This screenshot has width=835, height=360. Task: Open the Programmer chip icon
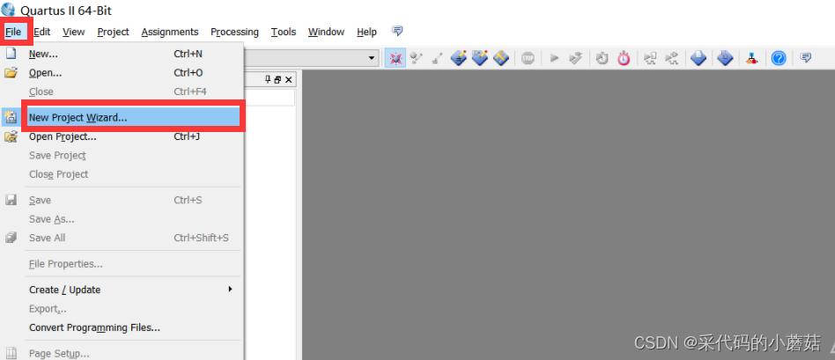(725, 58)
